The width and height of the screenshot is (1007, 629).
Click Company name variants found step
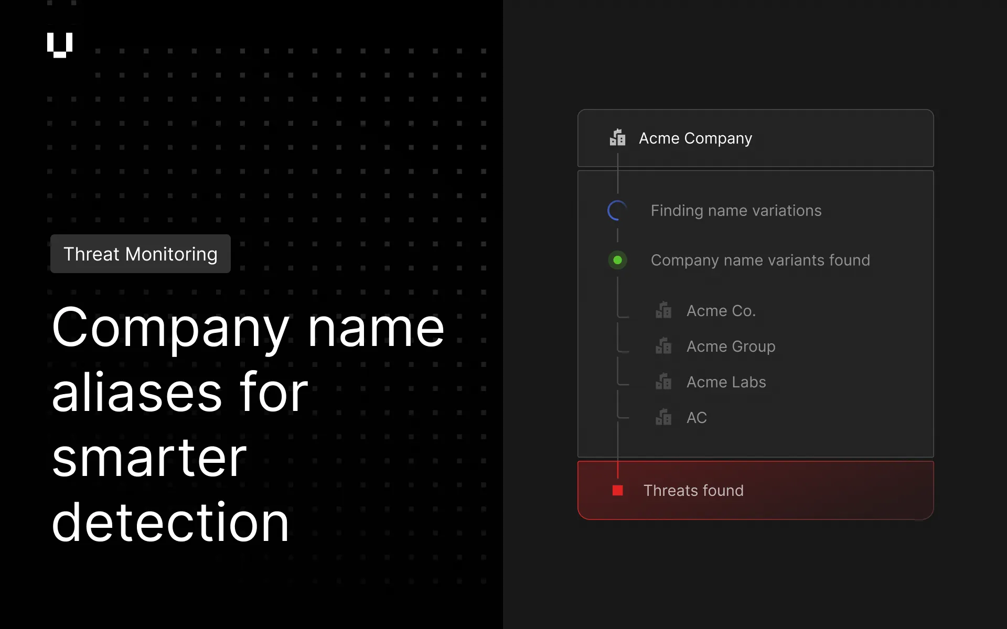click(x=760, y=261)
